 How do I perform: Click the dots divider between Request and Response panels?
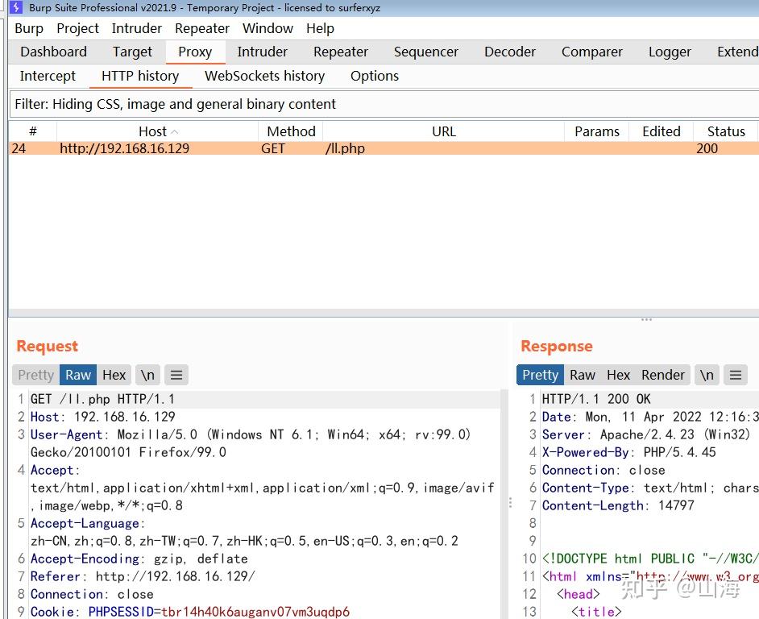(x=645, y=319)
